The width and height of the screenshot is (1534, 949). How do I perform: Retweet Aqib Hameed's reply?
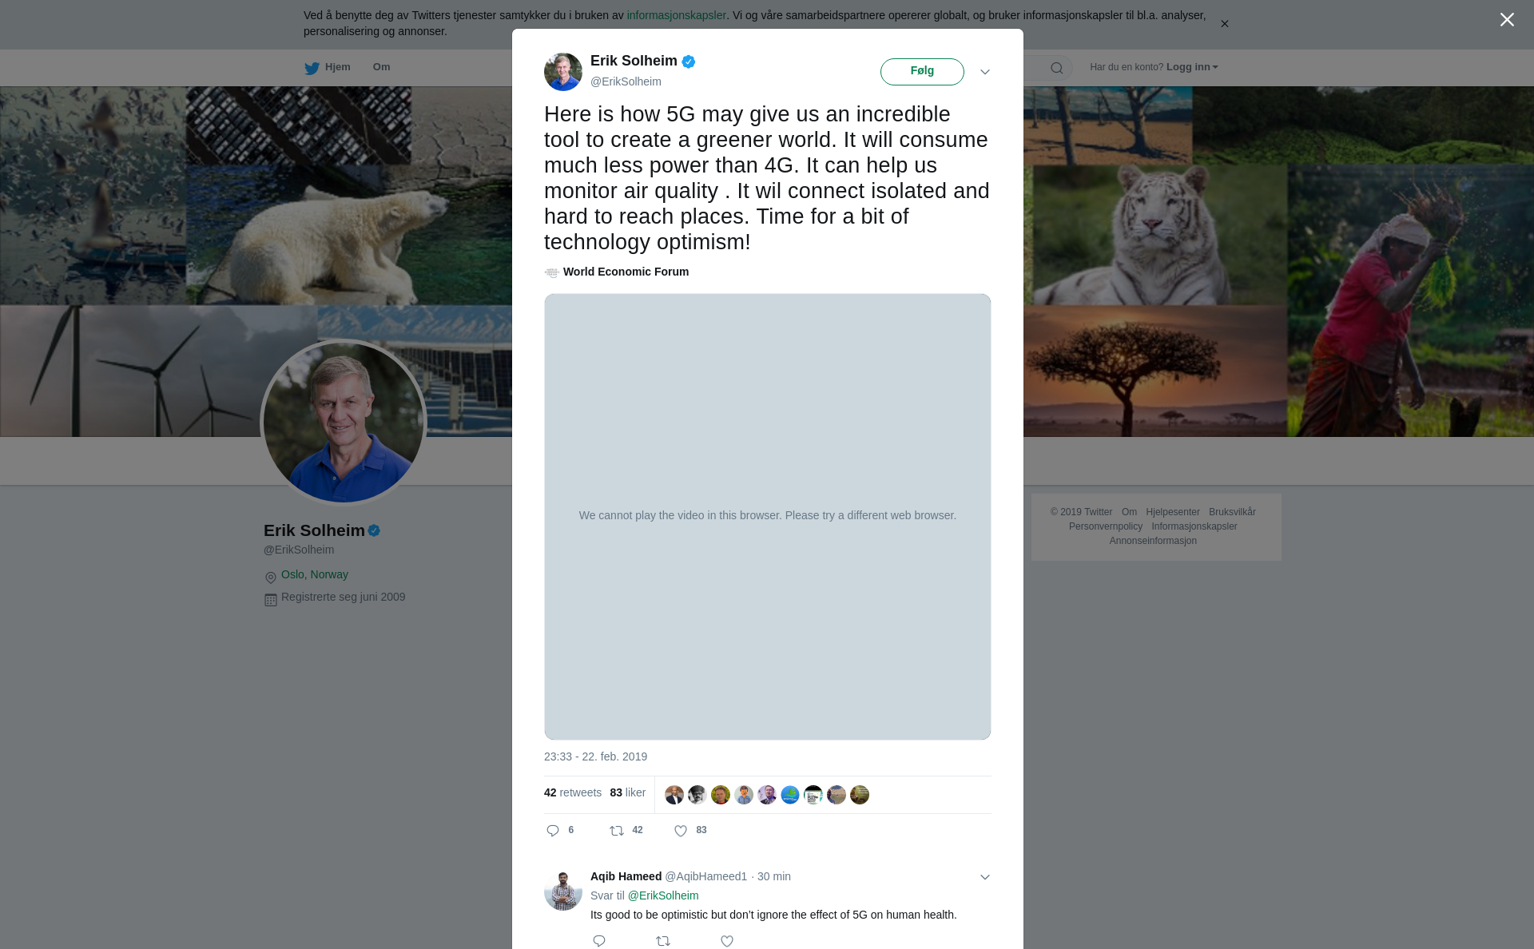tap(663, 941)
